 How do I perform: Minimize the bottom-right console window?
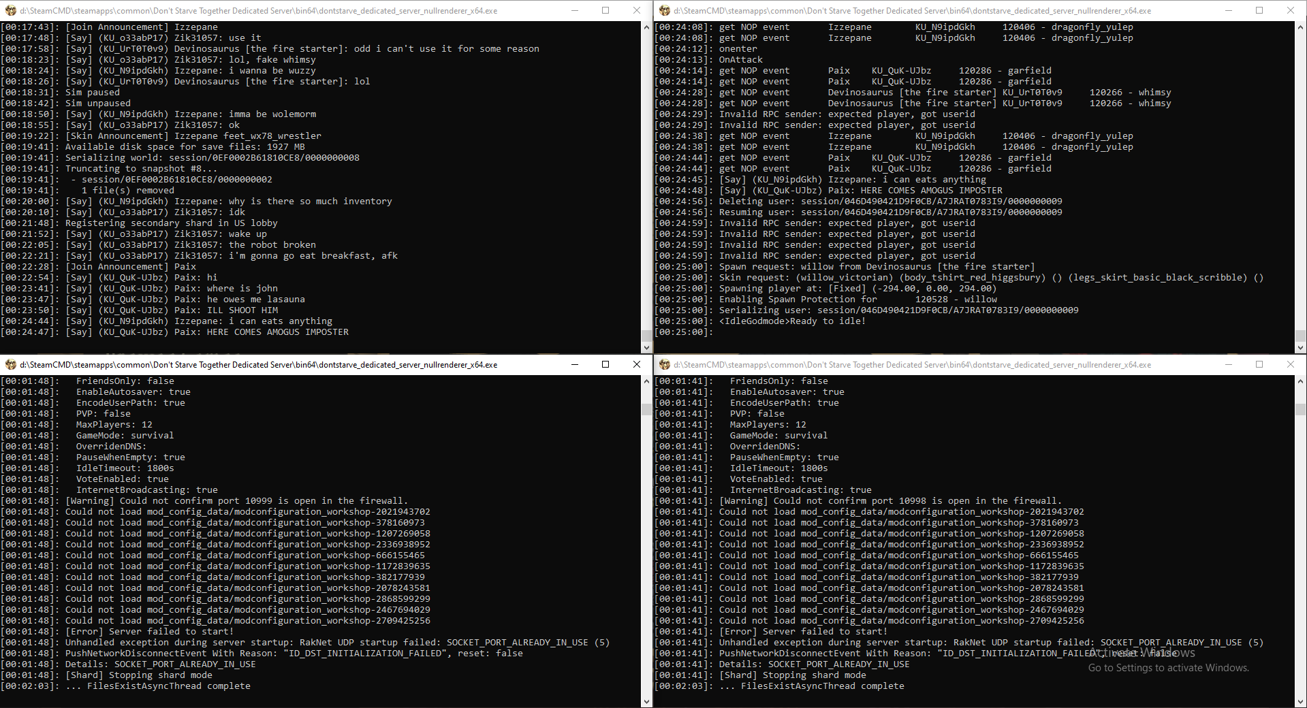coord(1228,365)
